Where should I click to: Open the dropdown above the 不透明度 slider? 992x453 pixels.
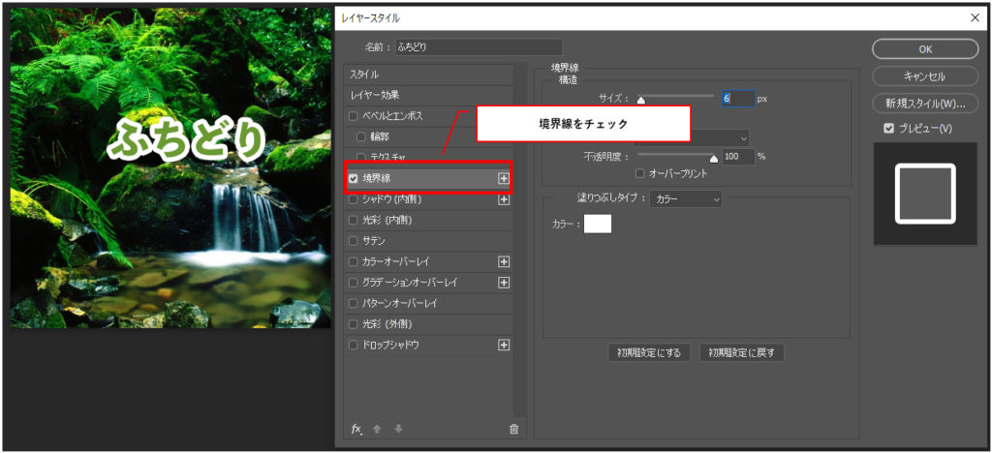pos(717,137)
